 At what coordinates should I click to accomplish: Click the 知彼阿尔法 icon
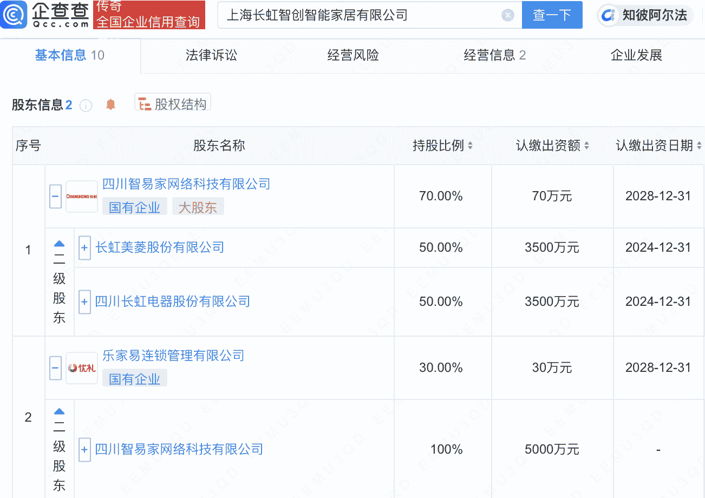[609, 15]
